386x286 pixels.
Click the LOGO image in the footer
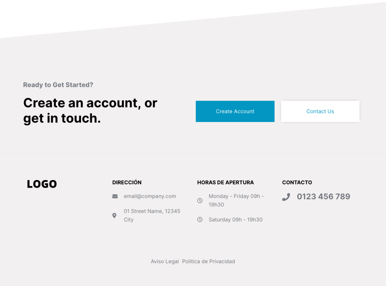tap(42, 184)
